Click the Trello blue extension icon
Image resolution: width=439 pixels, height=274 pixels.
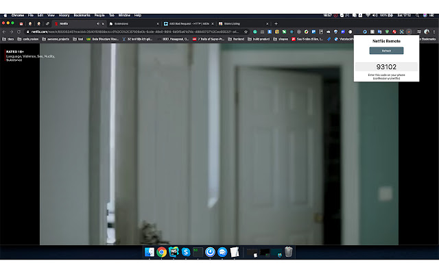(313, 32)
